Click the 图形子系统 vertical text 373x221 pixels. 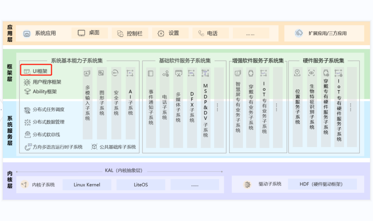(102, 103)
